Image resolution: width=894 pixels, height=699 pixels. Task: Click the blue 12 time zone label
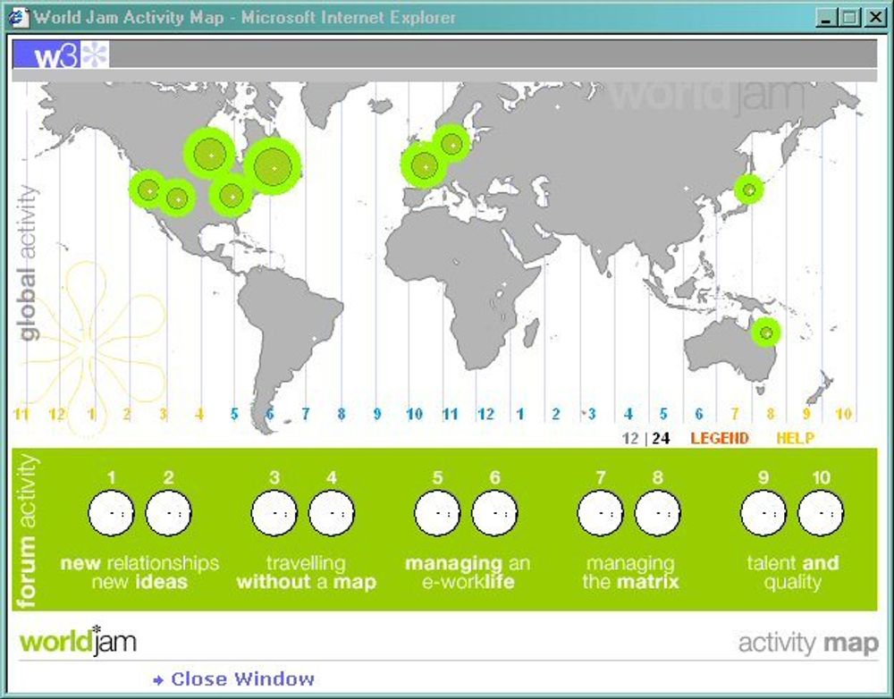[485, 414]
